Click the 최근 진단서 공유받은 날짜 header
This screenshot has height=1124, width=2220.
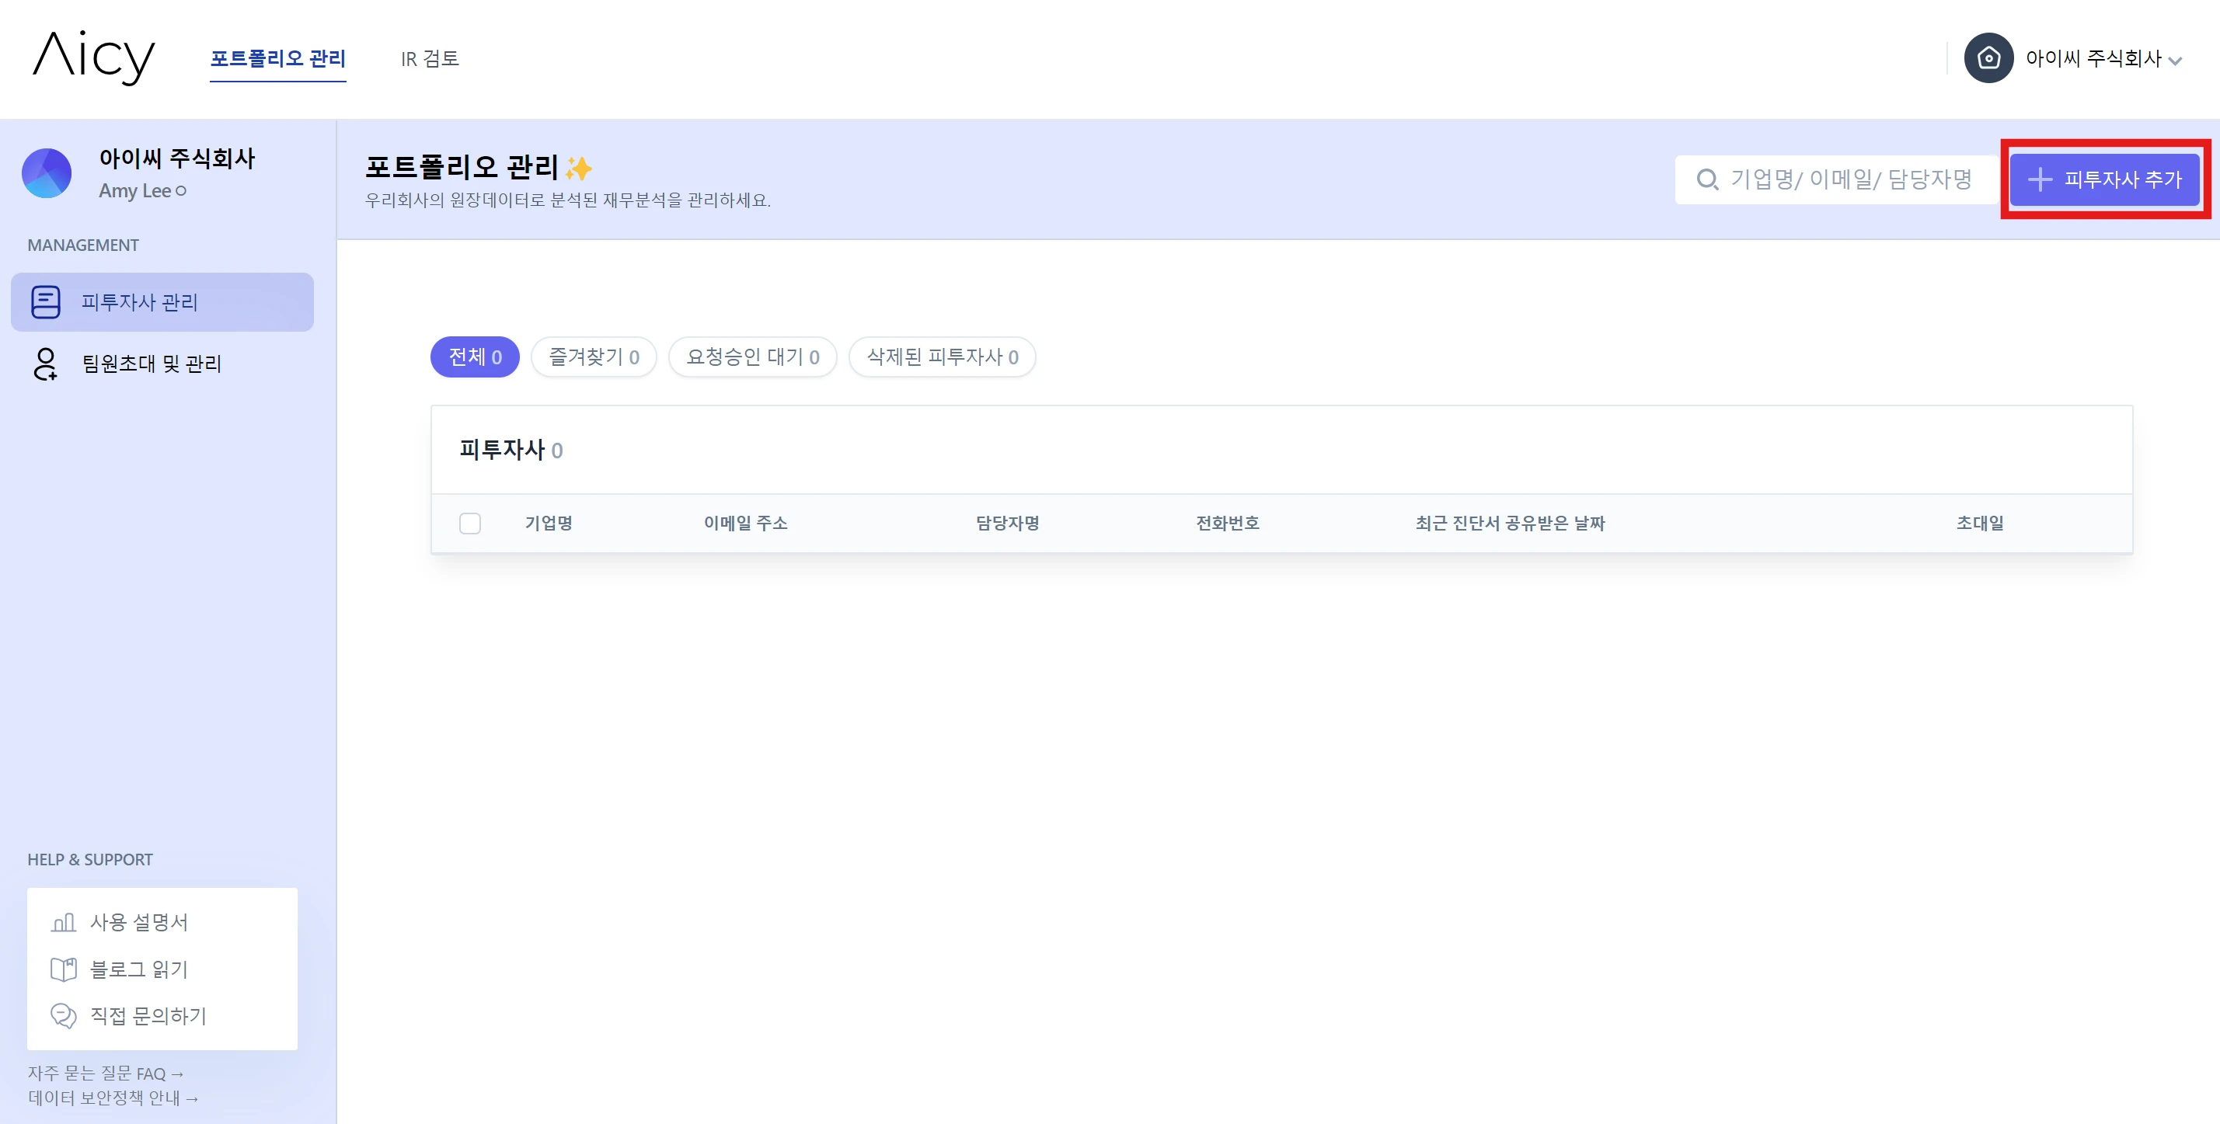pos(1510,523)
